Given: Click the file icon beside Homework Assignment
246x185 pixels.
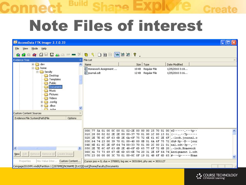Looking at the screenshot, I should pyautogui.click(x=86, y=69).
